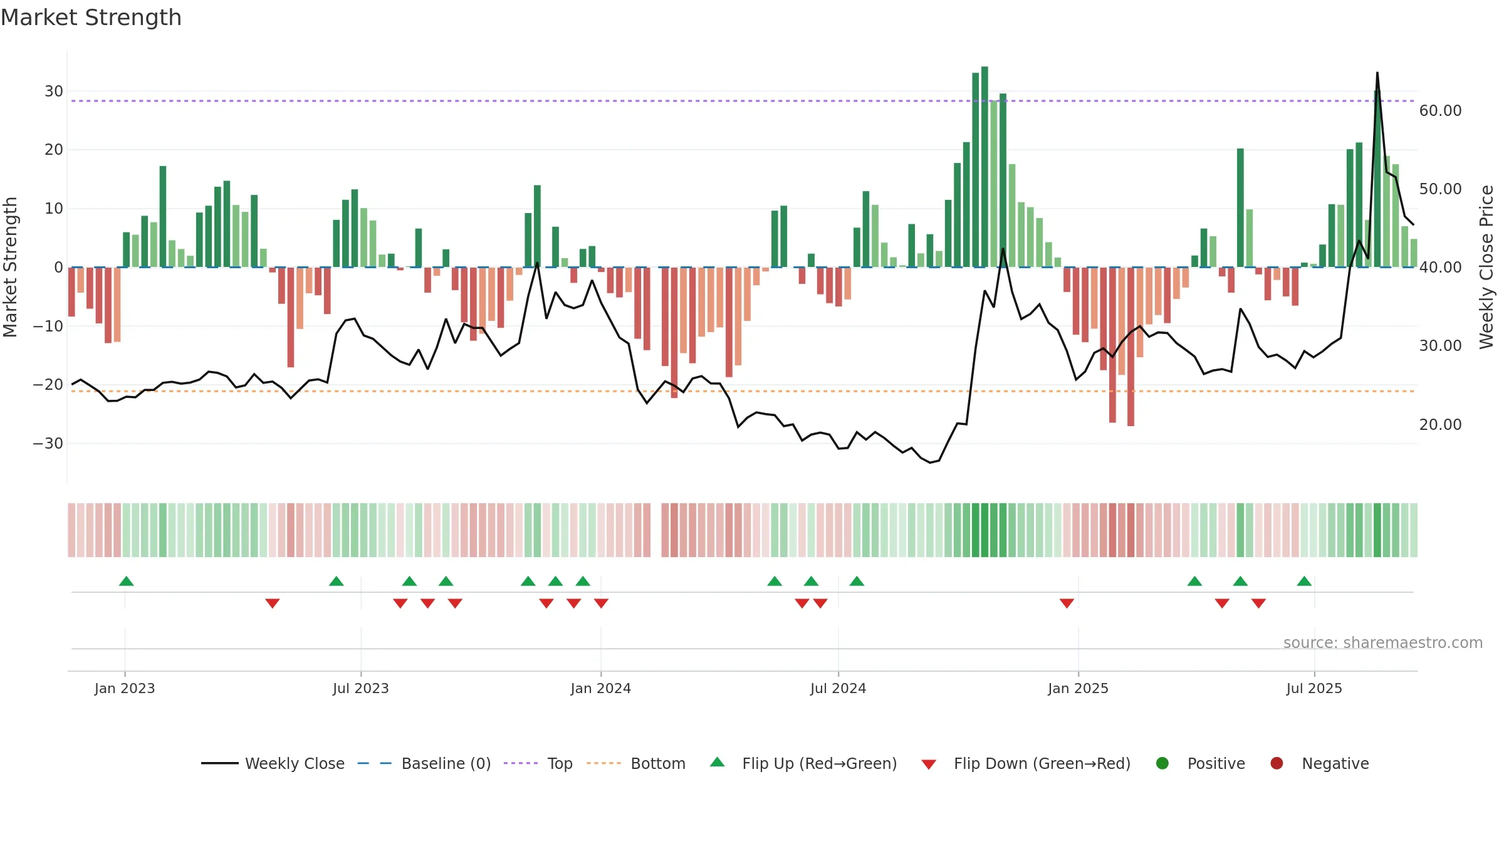The width and height of the screenshot is (1504, 846).
Task: Select the lone flip-down marker before Jul 2023
Action: 272,603
